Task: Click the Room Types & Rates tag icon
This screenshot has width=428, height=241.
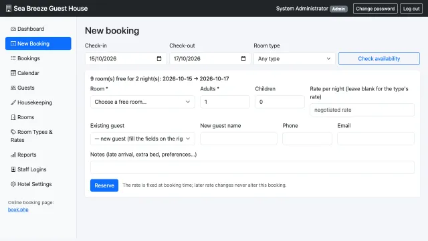Action: [13, 132]
